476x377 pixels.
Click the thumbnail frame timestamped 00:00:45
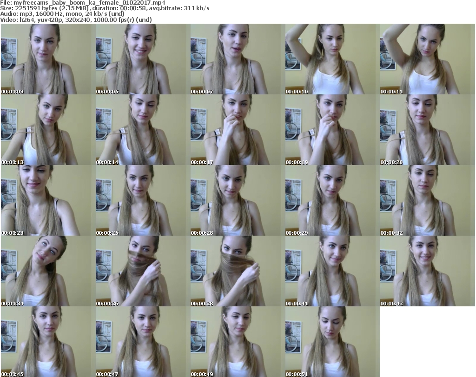click(x=48, y=342)
